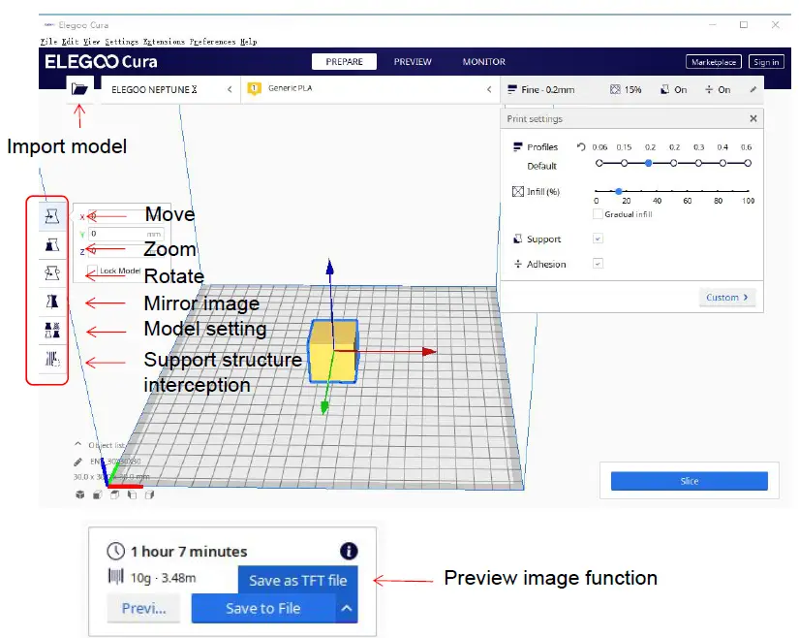This screenshot has height=638, width=799.
Task: Select the Scale tool below Move
Action: pos(52,244)
